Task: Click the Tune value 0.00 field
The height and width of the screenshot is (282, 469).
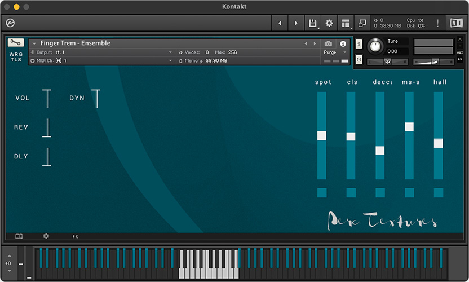Action: click(x=397, y=51)
